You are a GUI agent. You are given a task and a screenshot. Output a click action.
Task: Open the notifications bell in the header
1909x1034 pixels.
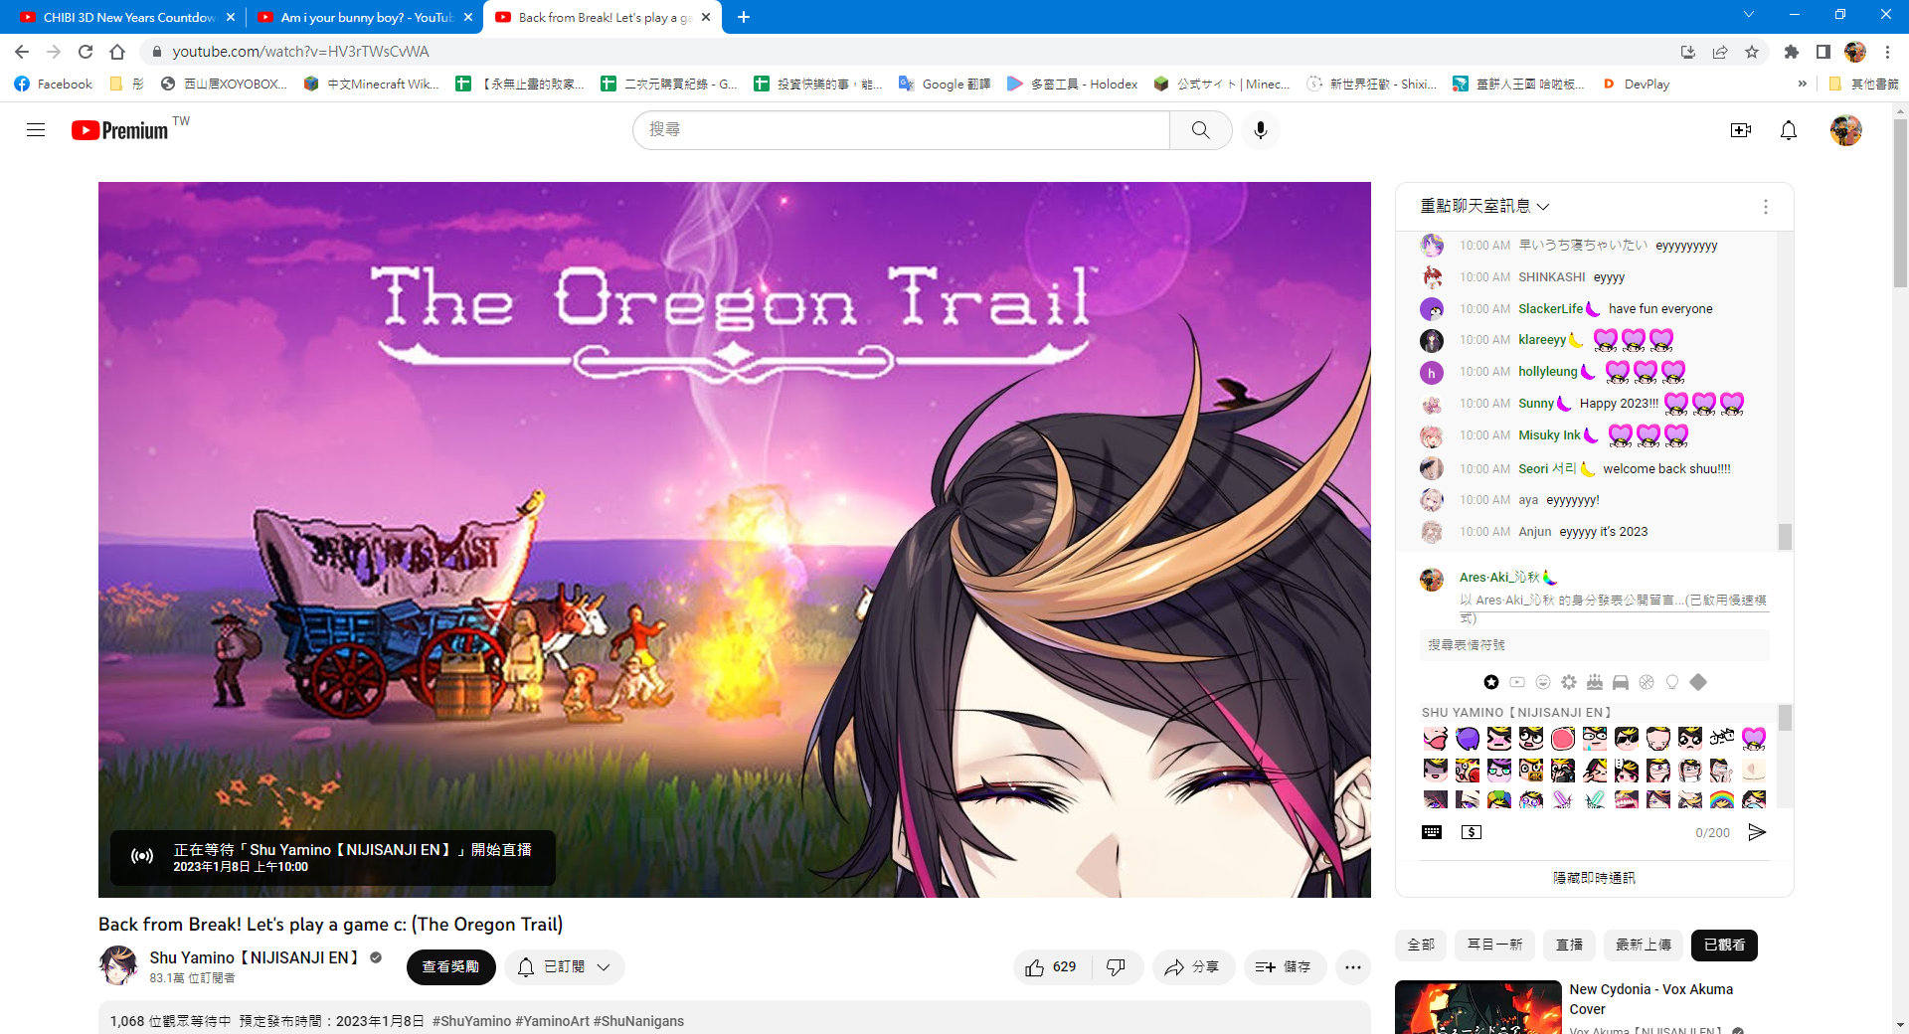pos(1789,130)
